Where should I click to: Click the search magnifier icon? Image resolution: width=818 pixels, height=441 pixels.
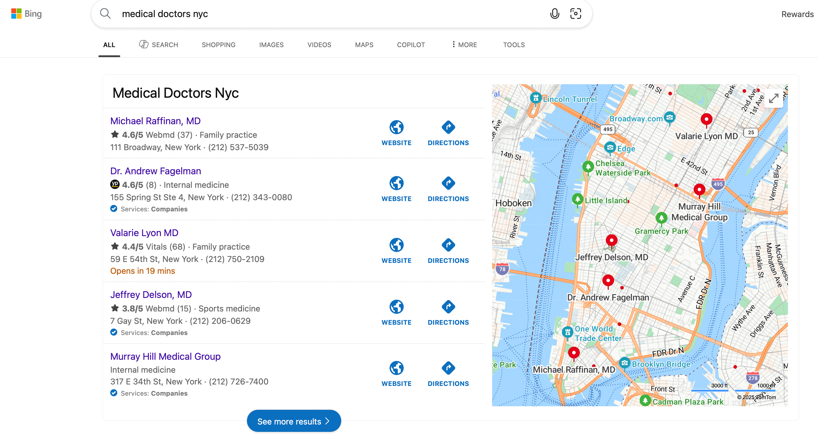(x=105, y=14)
